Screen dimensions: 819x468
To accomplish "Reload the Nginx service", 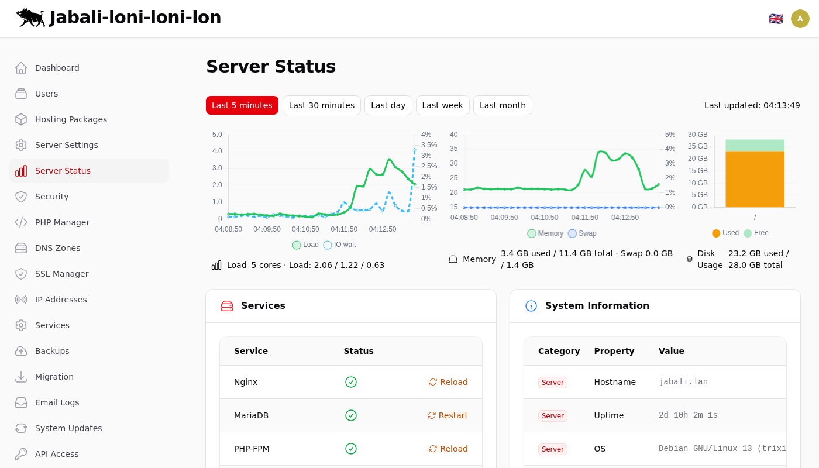I will (448, 382).
